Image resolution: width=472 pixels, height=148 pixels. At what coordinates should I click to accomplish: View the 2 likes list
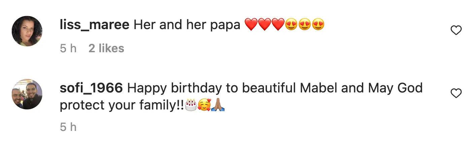[106, 49]
